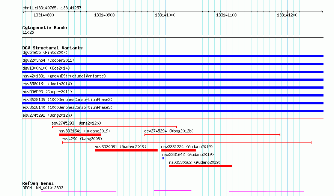Click the 133141200 ruler position label
The height and width of the screenshot is (196, 334).
click(x=287, y=15)
